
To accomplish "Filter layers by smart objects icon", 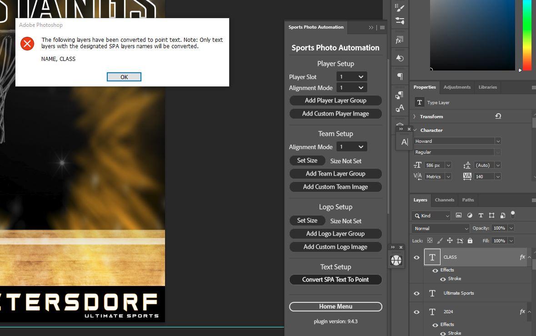I will [502, 216].
